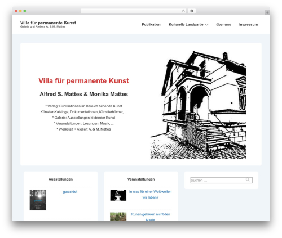The width and height of the screenshot is (282, 238).
Task: Open the Kulturelle Landpartie menu item
Action: point(186,25)
